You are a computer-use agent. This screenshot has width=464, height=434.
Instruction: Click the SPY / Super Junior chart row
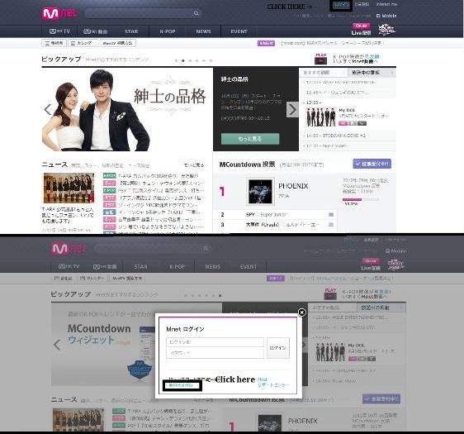(275, 214)
